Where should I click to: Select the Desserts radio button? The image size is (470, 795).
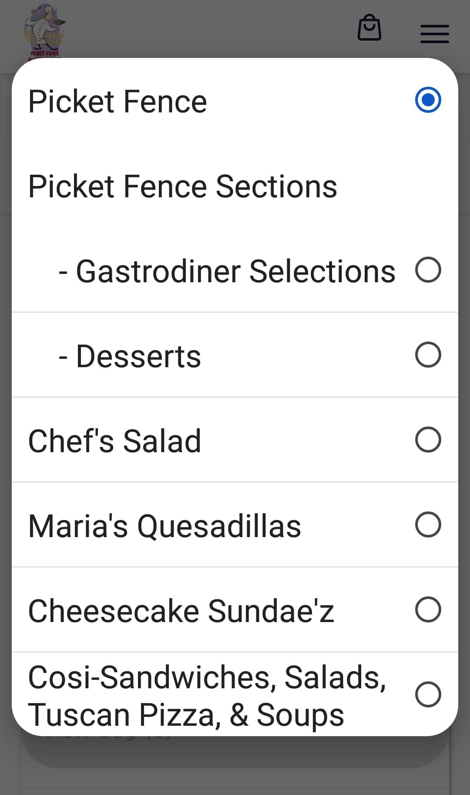[x=428, y=355]
